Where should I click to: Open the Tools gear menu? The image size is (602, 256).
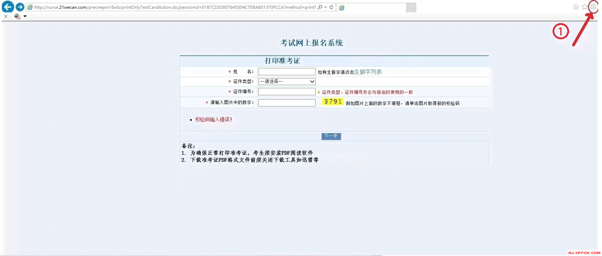tap(593, 7)
